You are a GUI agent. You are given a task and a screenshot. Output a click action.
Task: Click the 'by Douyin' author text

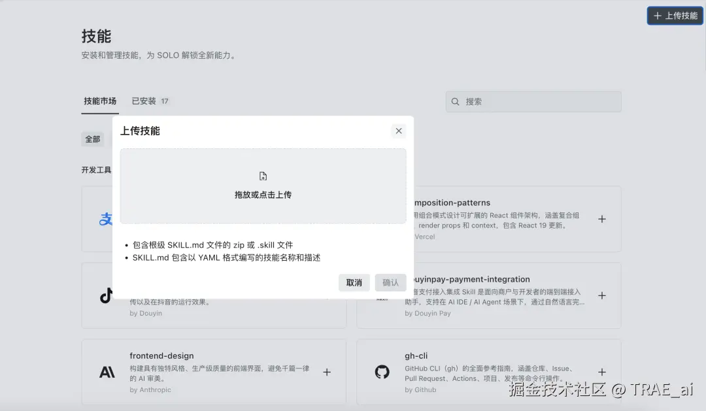(146, 314)
